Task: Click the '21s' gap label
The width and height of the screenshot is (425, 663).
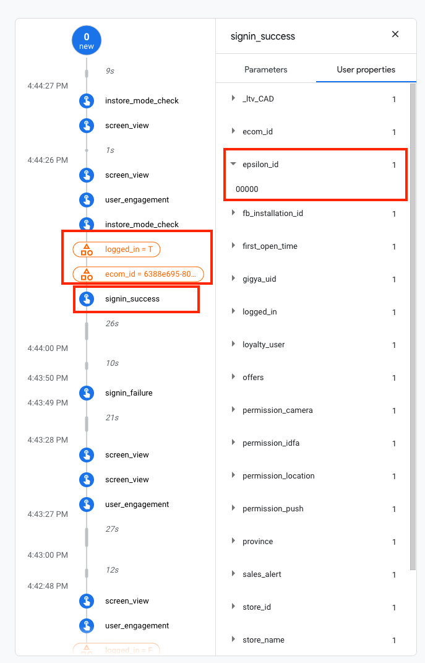Action: (112, 418)
